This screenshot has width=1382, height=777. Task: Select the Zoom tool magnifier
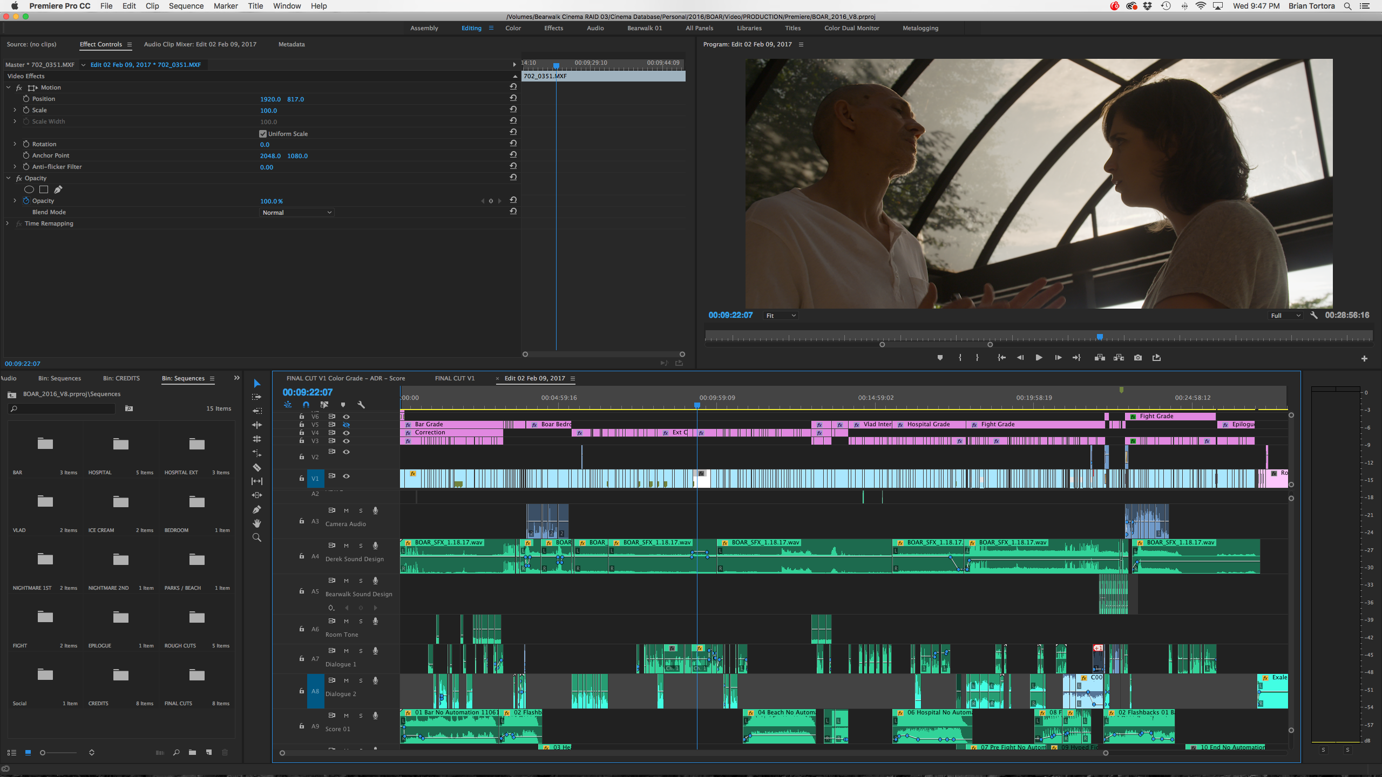click(257, 537)
